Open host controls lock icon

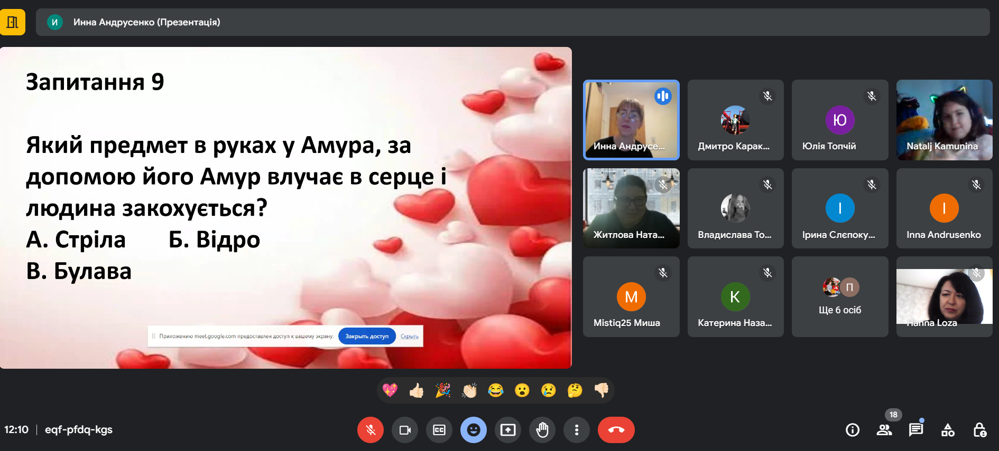pyautogui.click(x=979, y=430)
